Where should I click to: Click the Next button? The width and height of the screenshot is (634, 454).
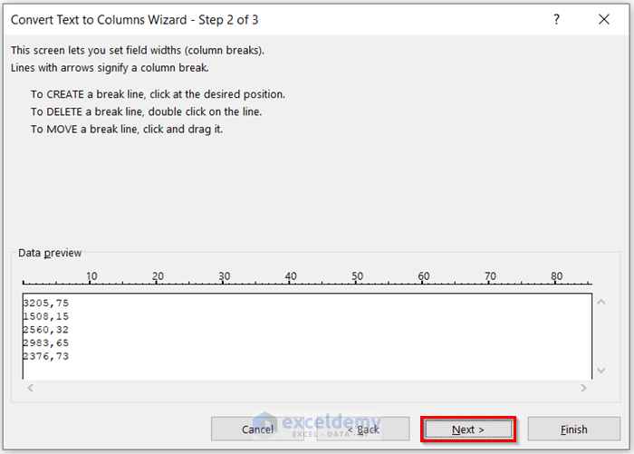468,429
